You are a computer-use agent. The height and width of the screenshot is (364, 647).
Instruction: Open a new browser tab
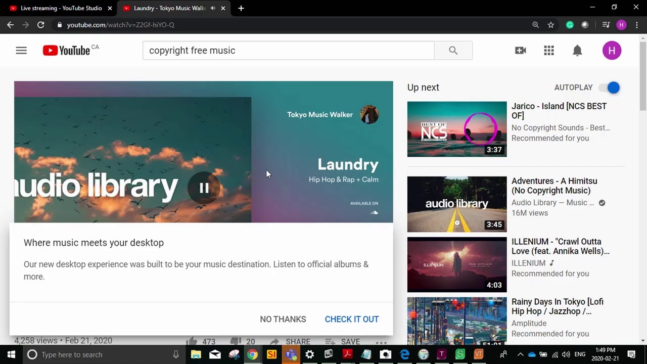coord(241,8)
